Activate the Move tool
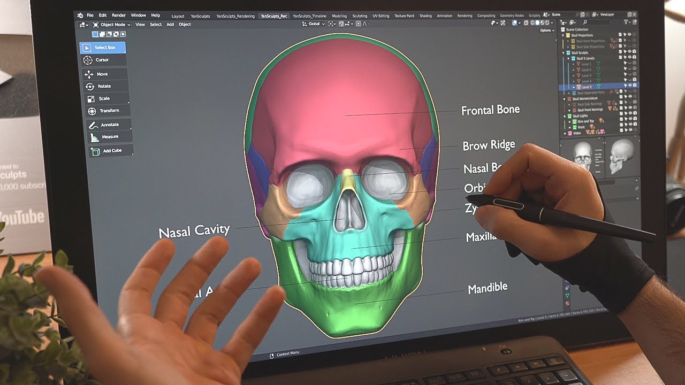The width and height of the screenshot is (685, 385). pyautogui.click(x=104, y=74)
